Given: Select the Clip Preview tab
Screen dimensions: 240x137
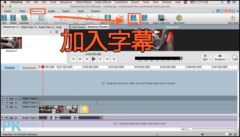Looking at the screenshot, I should pos(79,27).
